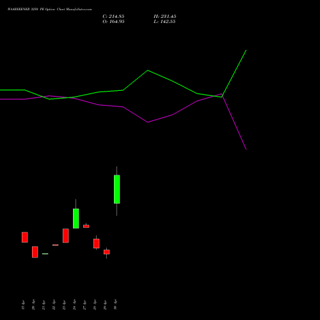Click the small red candle for 27 Apr
Screen dimensions: 320x320
coord(86,226)
